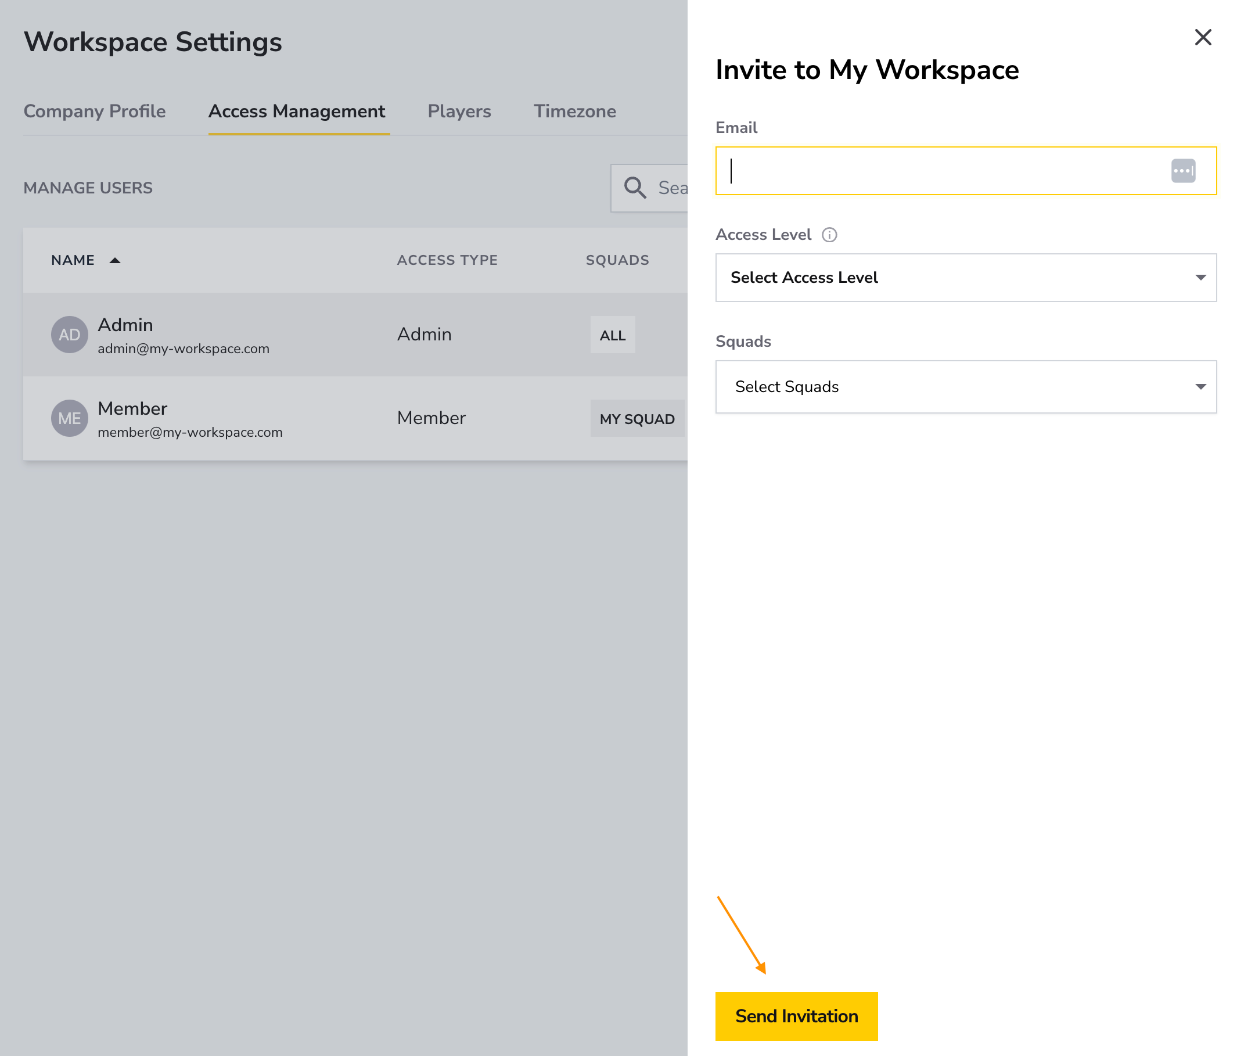
Task: Click the user search field
Action: point(649,188)
